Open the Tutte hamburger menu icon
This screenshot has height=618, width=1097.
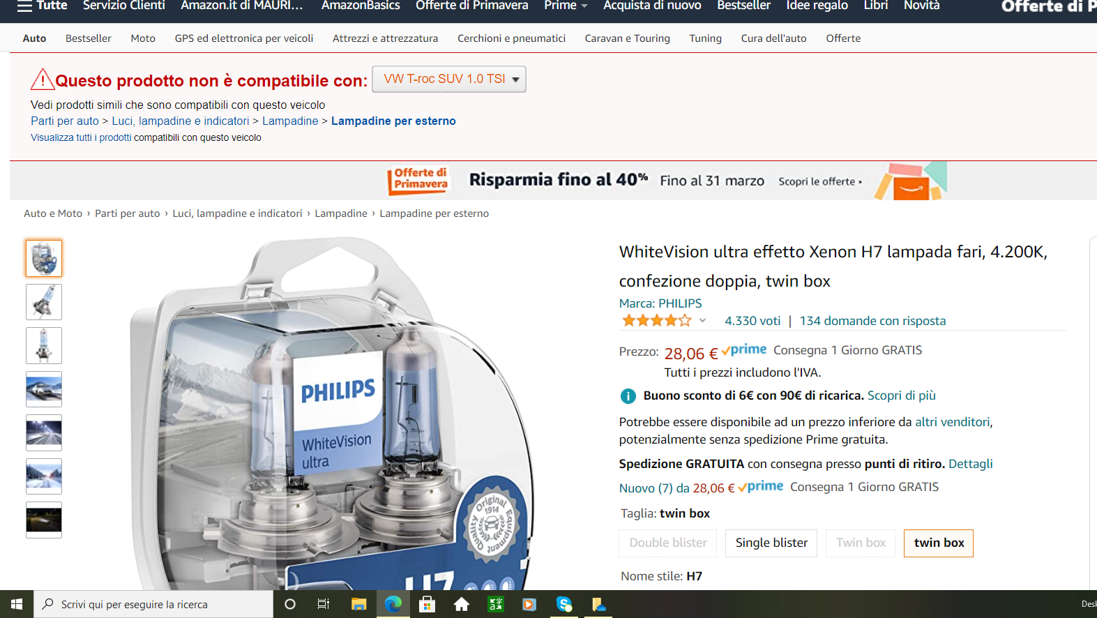pos(25,6)
